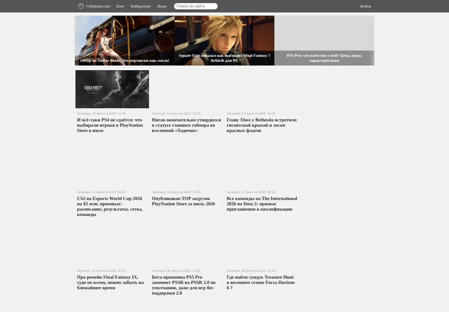Open the Cybstorm.com home link

point(98,6)
